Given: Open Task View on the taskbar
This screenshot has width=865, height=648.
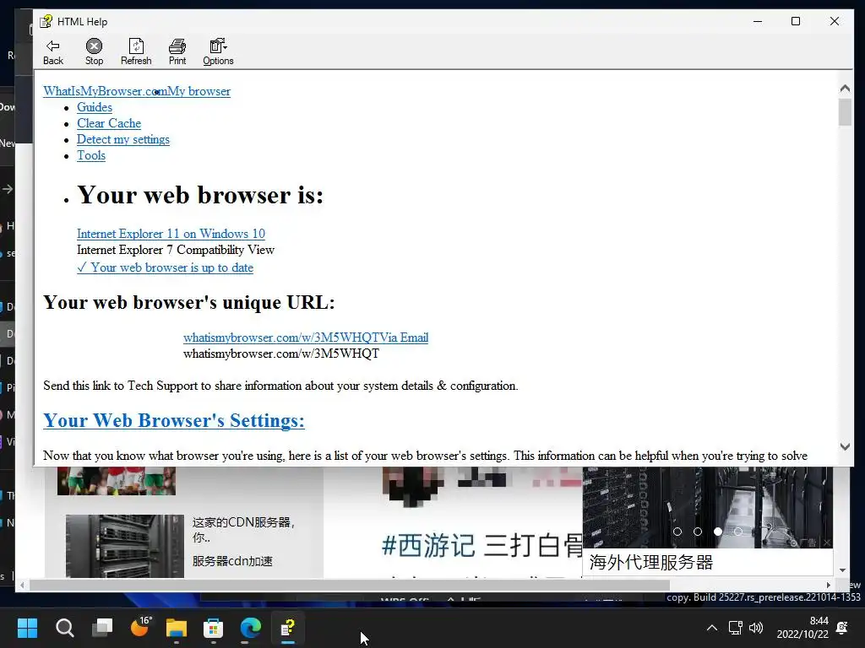Looking at the screenshot, I should (102, 628).
